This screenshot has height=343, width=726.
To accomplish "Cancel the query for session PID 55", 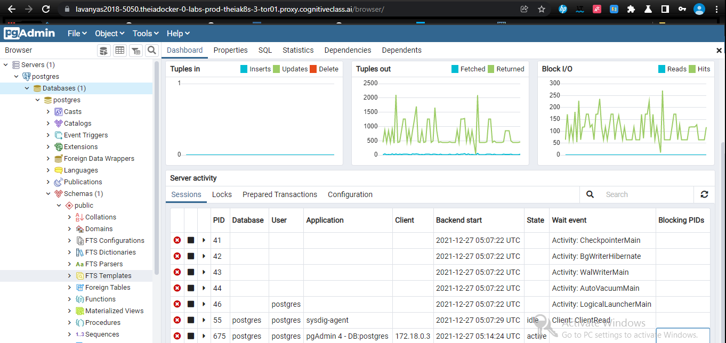I will [x=191, y=320].
